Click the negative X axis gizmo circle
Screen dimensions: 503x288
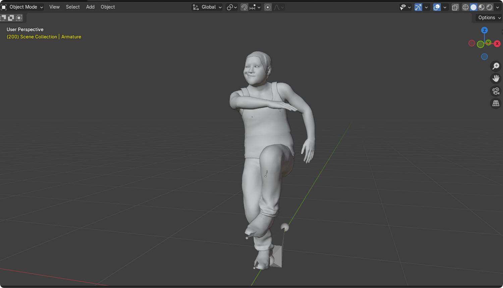472,43
